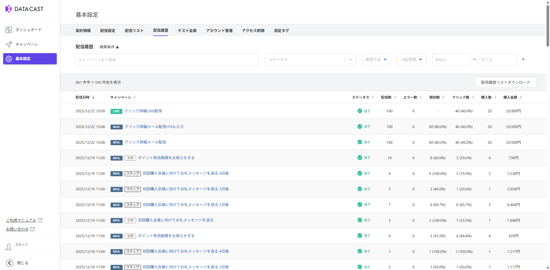Click 配信履歴リストダウンロード button
This screenshot has width=550, height=270.
tap(505, 83)
